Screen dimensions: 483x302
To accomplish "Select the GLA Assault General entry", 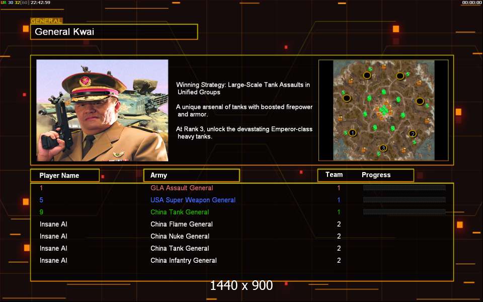I will 182,188.
